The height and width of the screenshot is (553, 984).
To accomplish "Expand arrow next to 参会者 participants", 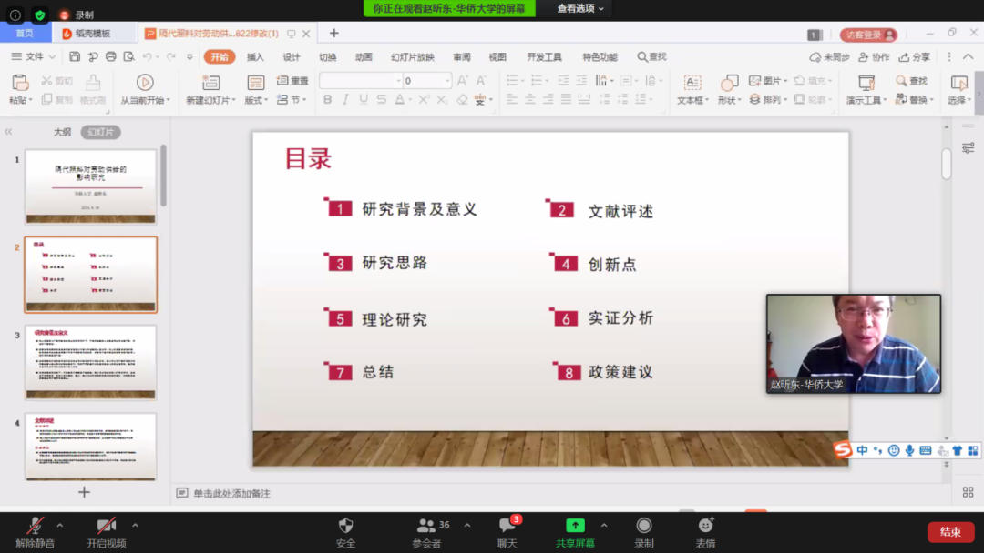I will pyautogui.click(x=467, y=525).
